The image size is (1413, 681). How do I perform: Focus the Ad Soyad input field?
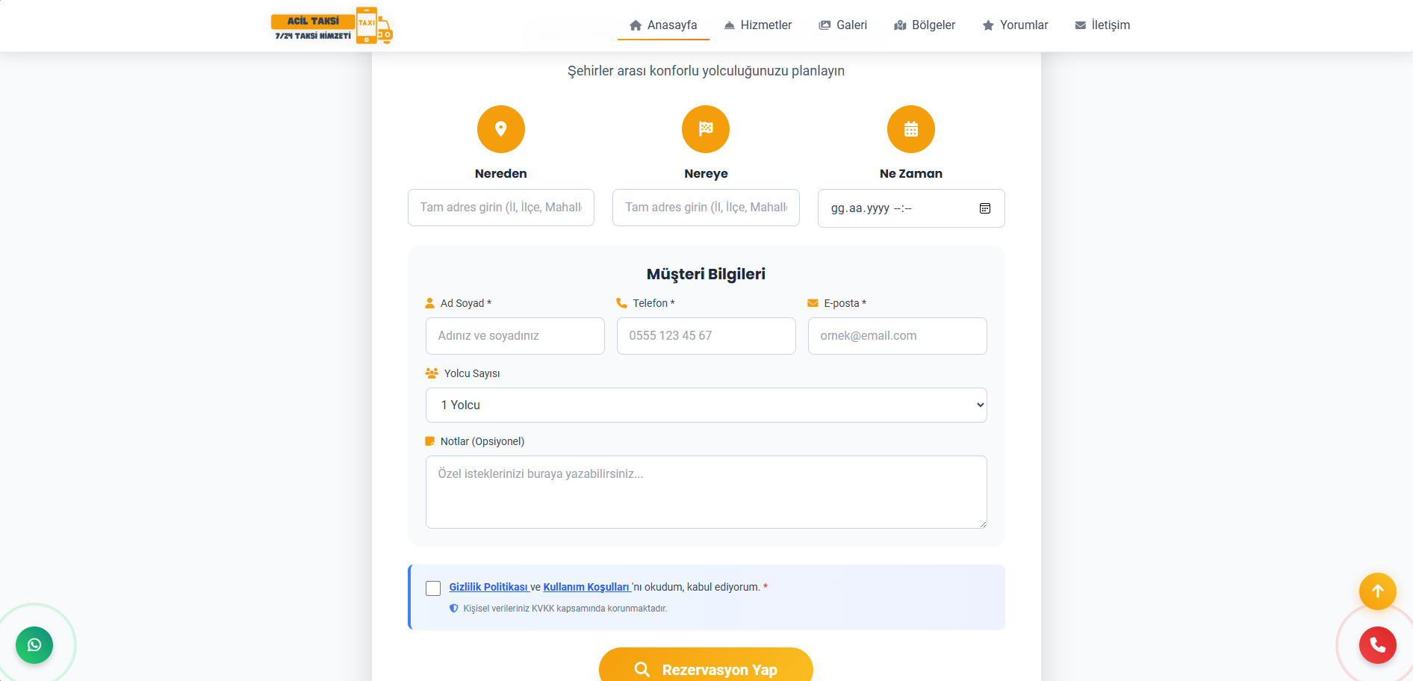(x=515, y=336)
